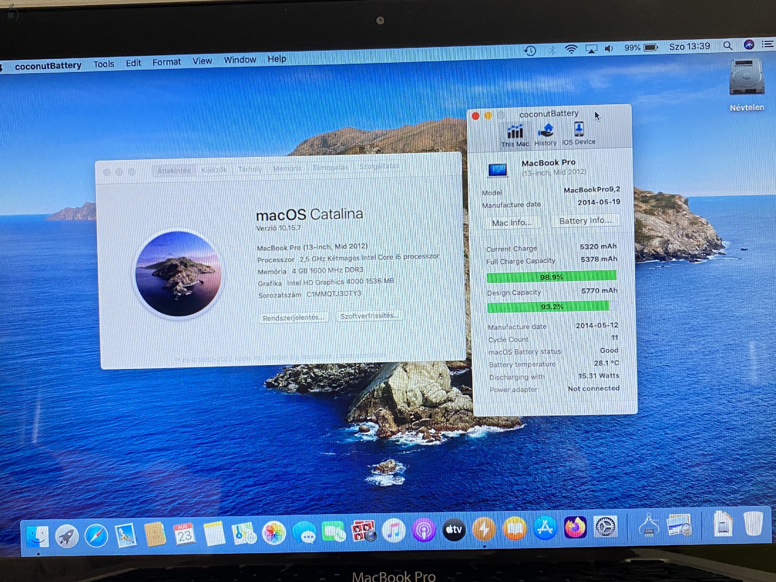This screenshot has height=582, width=776.
Task: Open Books from the Dock
Action: pyautogui.click(x=514, y=528)
